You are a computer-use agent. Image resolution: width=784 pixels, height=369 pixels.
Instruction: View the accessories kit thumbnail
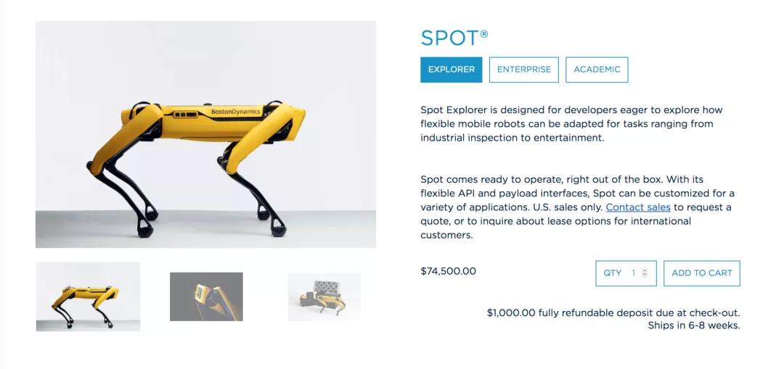(x=324, y=297)
